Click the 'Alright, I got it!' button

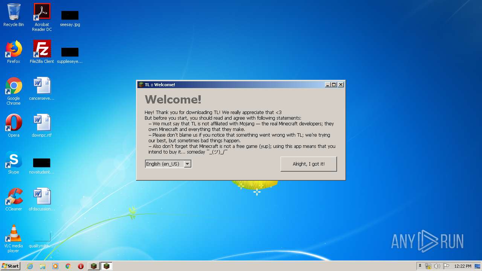coord(309,164)
